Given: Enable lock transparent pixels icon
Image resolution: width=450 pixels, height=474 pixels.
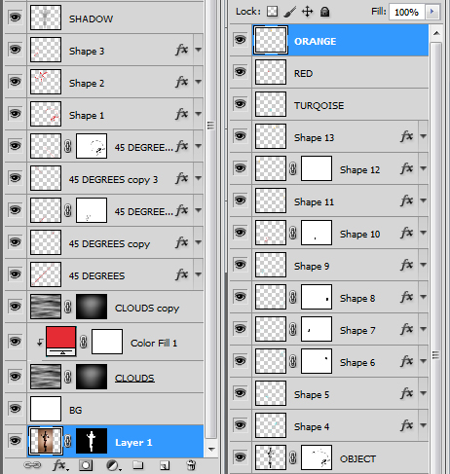Looking at the screenshot, I should [x=272, y=12].
